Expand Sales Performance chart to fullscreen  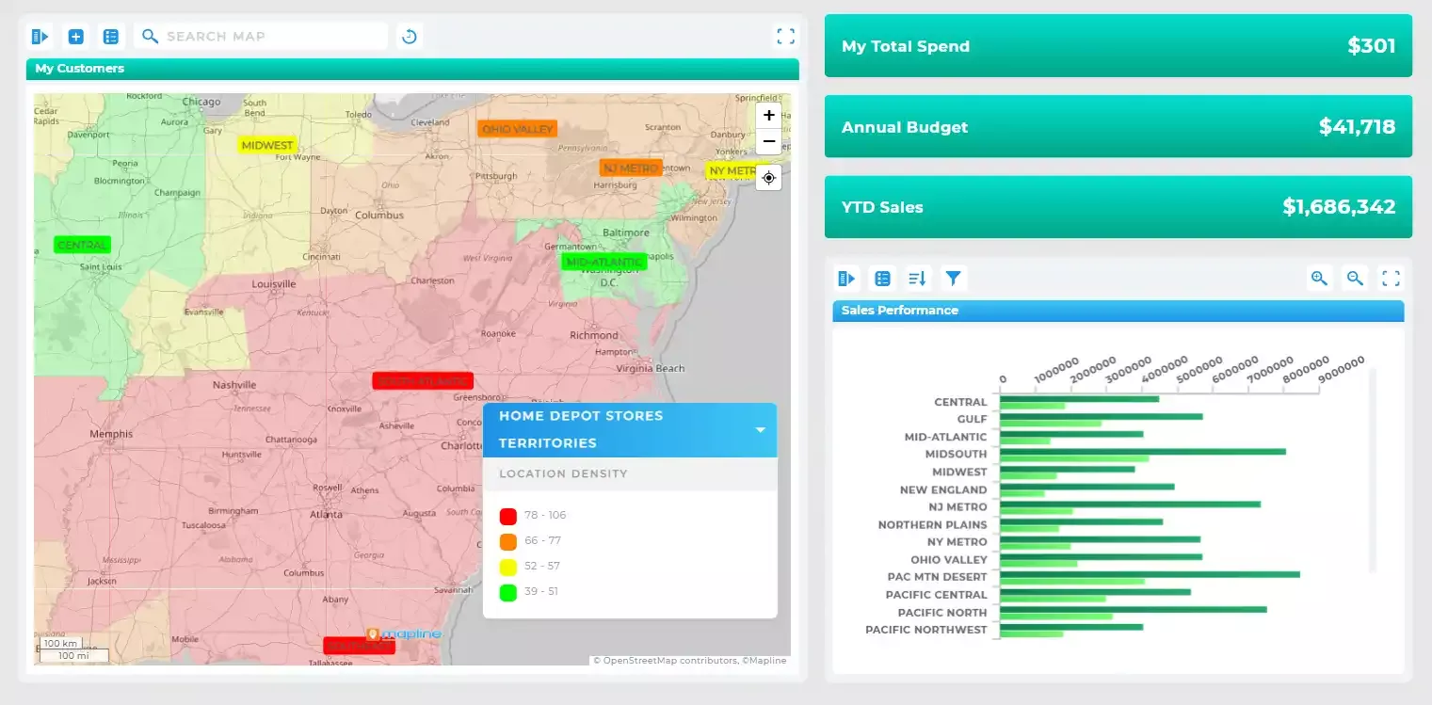1391,279
